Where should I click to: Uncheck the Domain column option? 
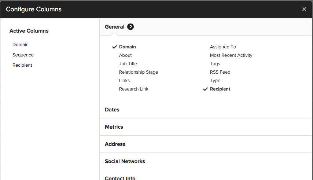tap(127, 47)
